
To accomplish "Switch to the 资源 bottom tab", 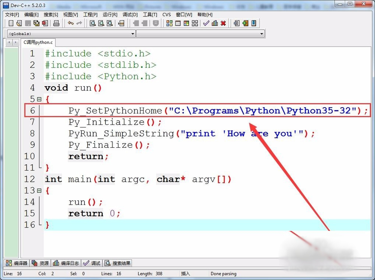I will [40, 263].
